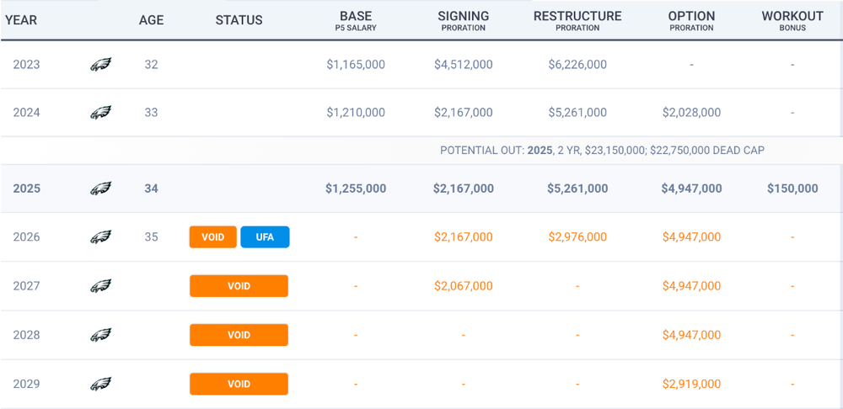Select the AGE column header
Viewport: 843px width, 409px height.
pos(152,20)
